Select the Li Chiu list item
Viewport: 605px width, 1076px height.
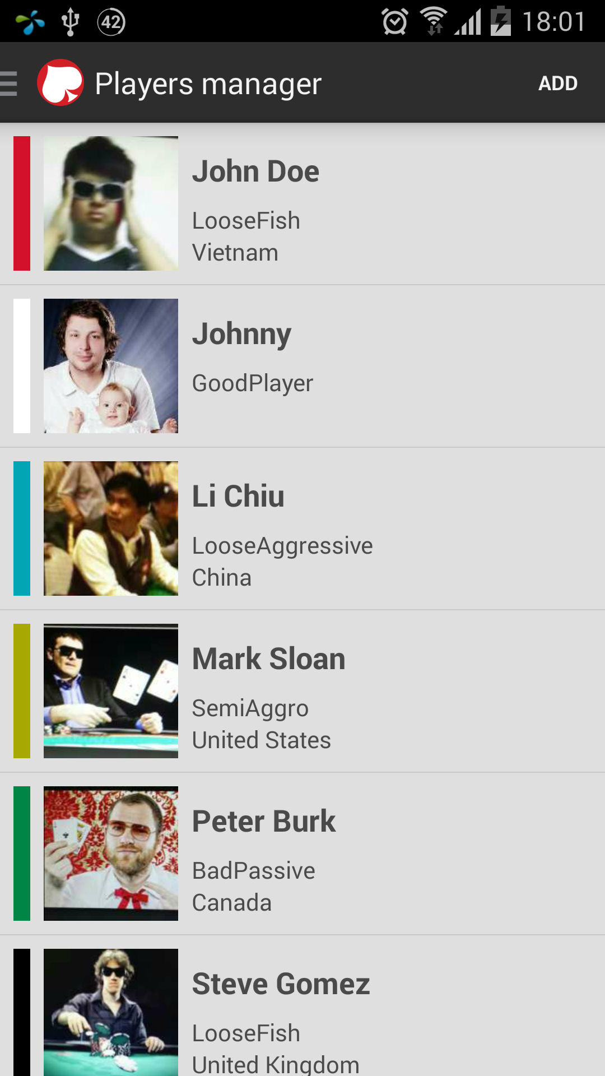point(302,528)
